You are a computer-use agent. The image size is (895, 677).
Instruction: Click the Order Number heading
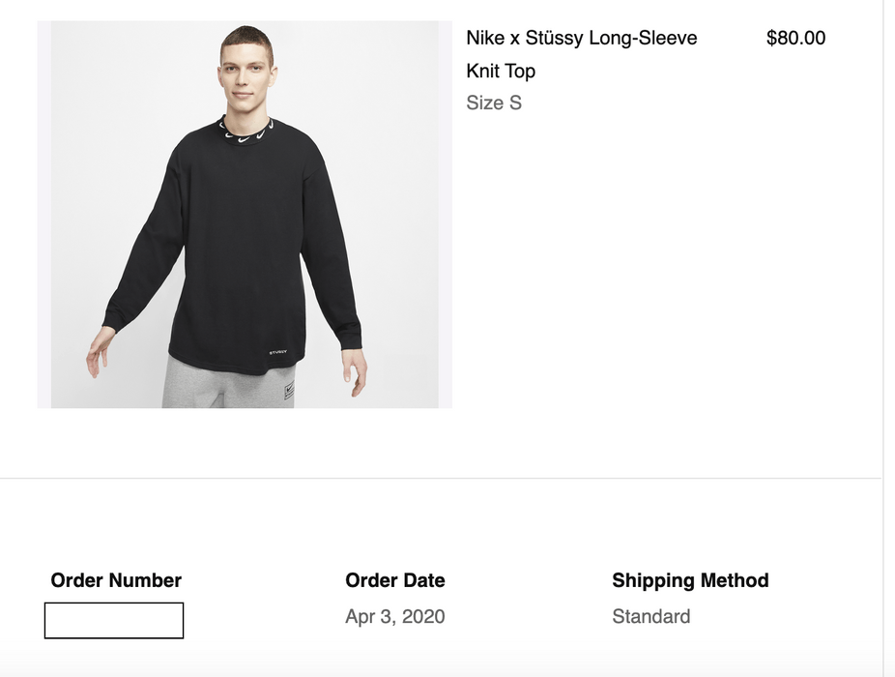[x=116, y=580]
